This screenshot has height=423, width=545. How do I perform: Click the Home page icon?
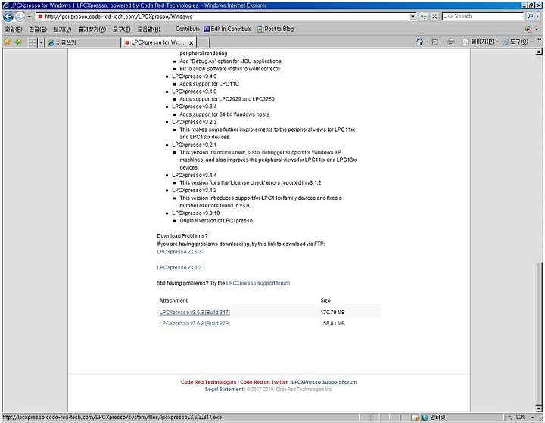coord(419,42)
